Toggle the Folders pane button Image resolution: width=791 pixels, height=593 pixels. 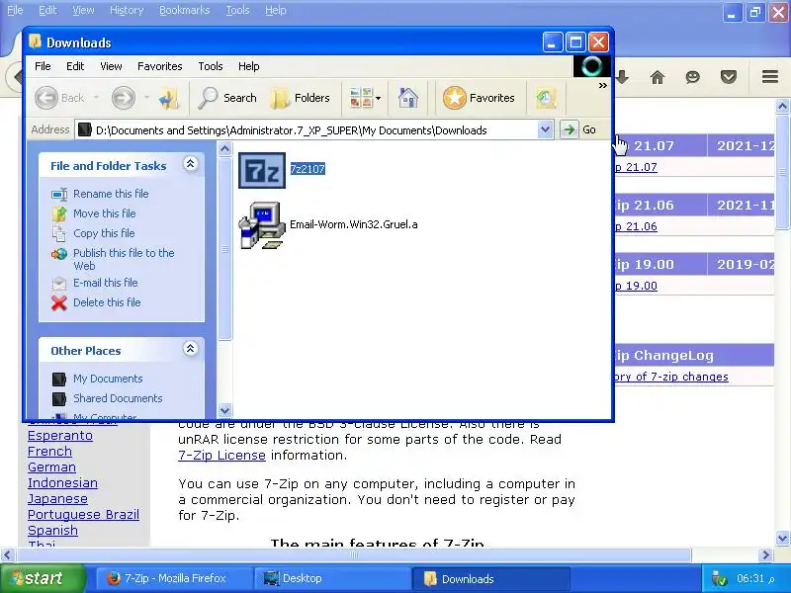point(301,98)
